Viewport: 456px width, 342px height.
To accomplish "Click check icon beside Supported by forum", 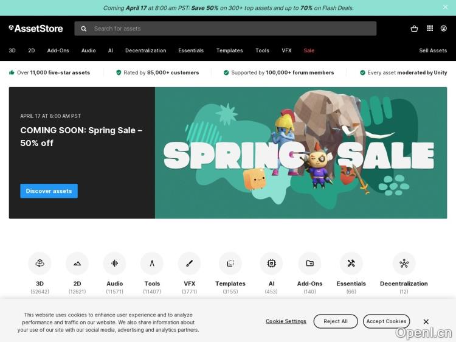I will tap(226, 72).
